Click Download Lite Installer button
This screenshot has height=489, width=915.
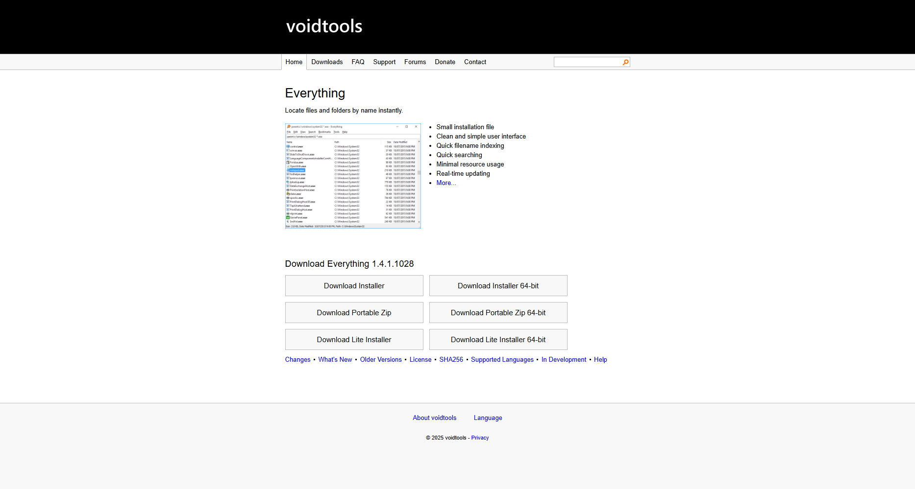[x=354, y=340]
